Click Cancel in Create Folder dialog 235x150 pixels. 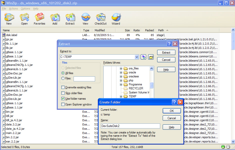[172, 118]
